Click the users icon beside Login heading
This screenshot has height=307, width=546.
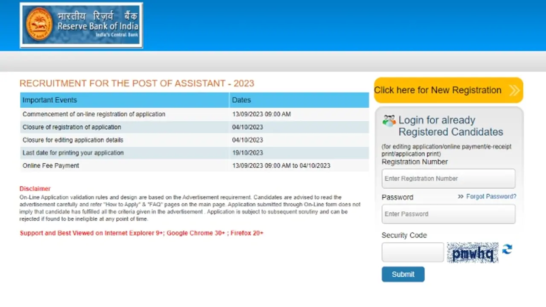pyautogui.click(x=389, y=121)
